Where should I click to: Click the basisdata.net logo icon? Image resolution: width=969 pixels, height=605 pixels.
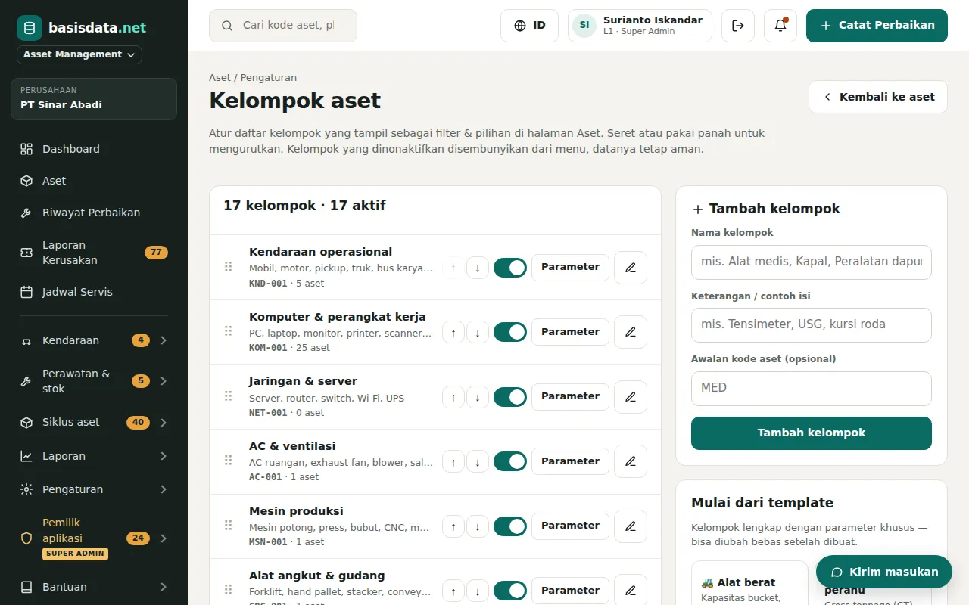(x=30, y=28)
